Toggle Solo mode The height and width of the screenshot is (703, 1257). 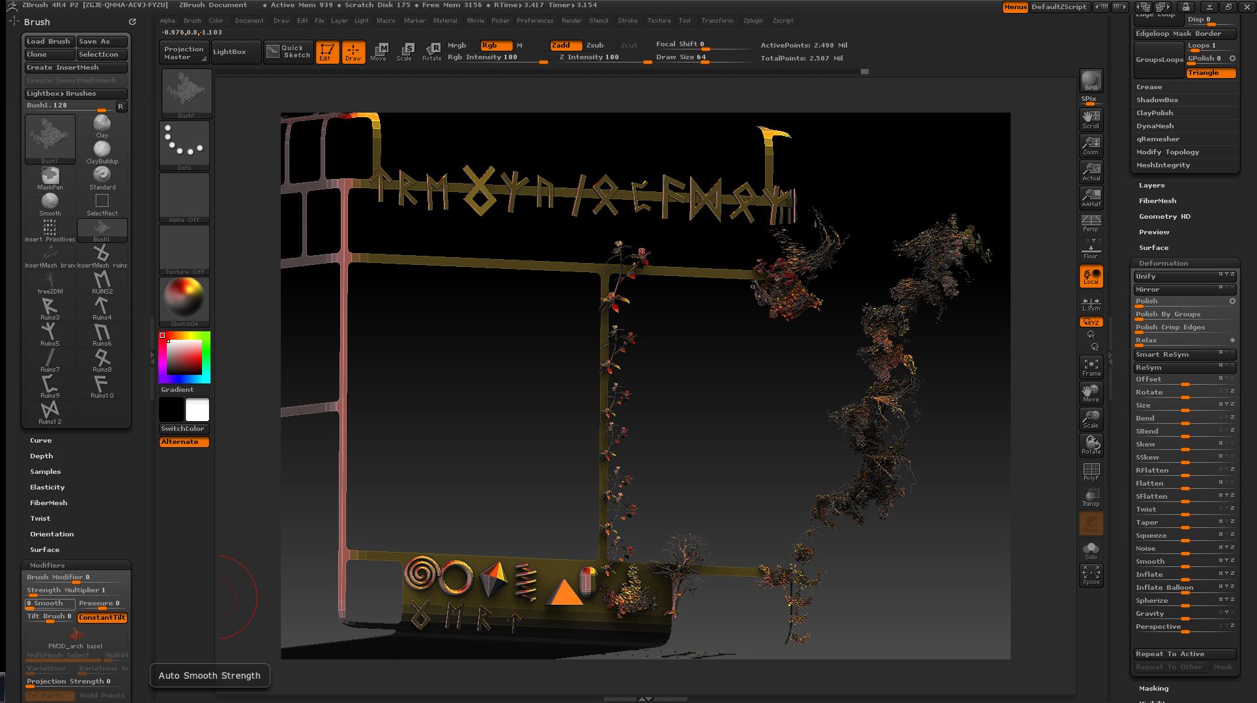click(1091, 549)
